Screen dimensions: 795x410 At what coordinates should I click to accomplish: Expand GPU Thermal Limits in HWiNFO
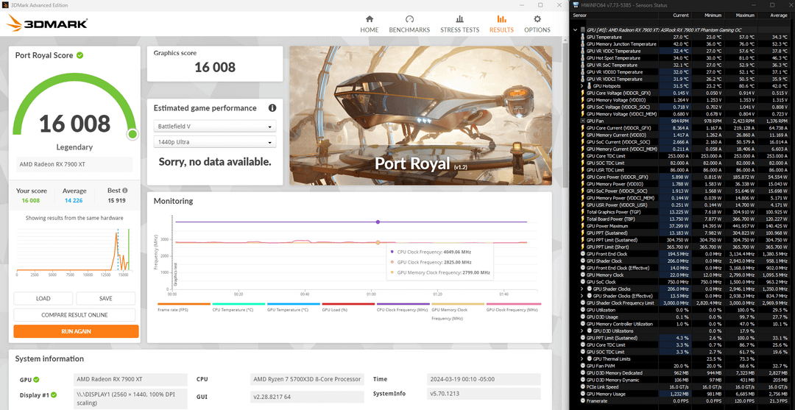582,358
